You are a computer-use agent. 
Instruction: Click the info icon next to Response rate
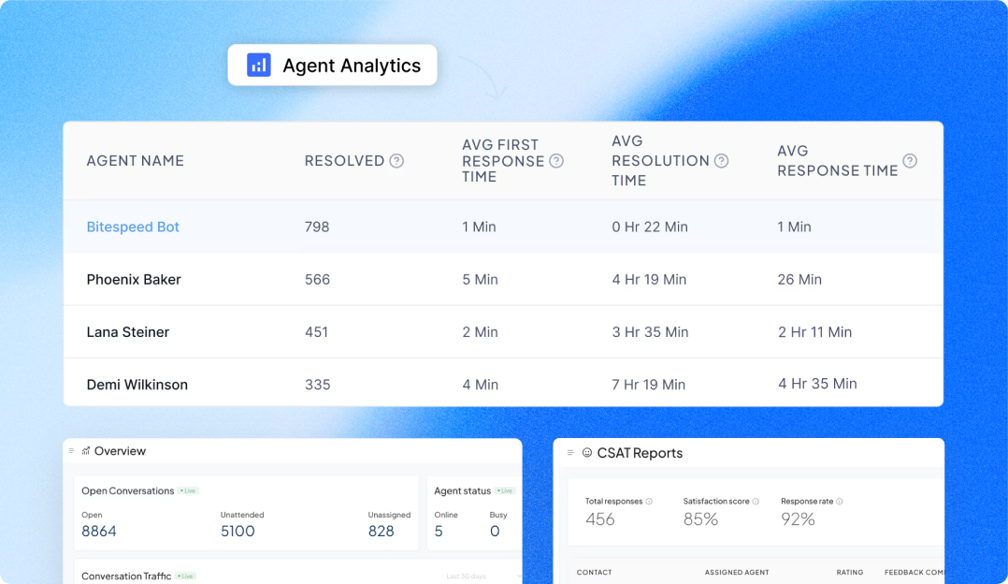point(839,502)
